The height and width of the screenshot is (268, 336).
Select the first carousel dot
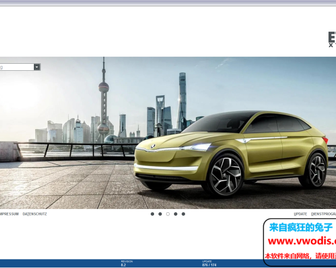click(x=152, y=214)
